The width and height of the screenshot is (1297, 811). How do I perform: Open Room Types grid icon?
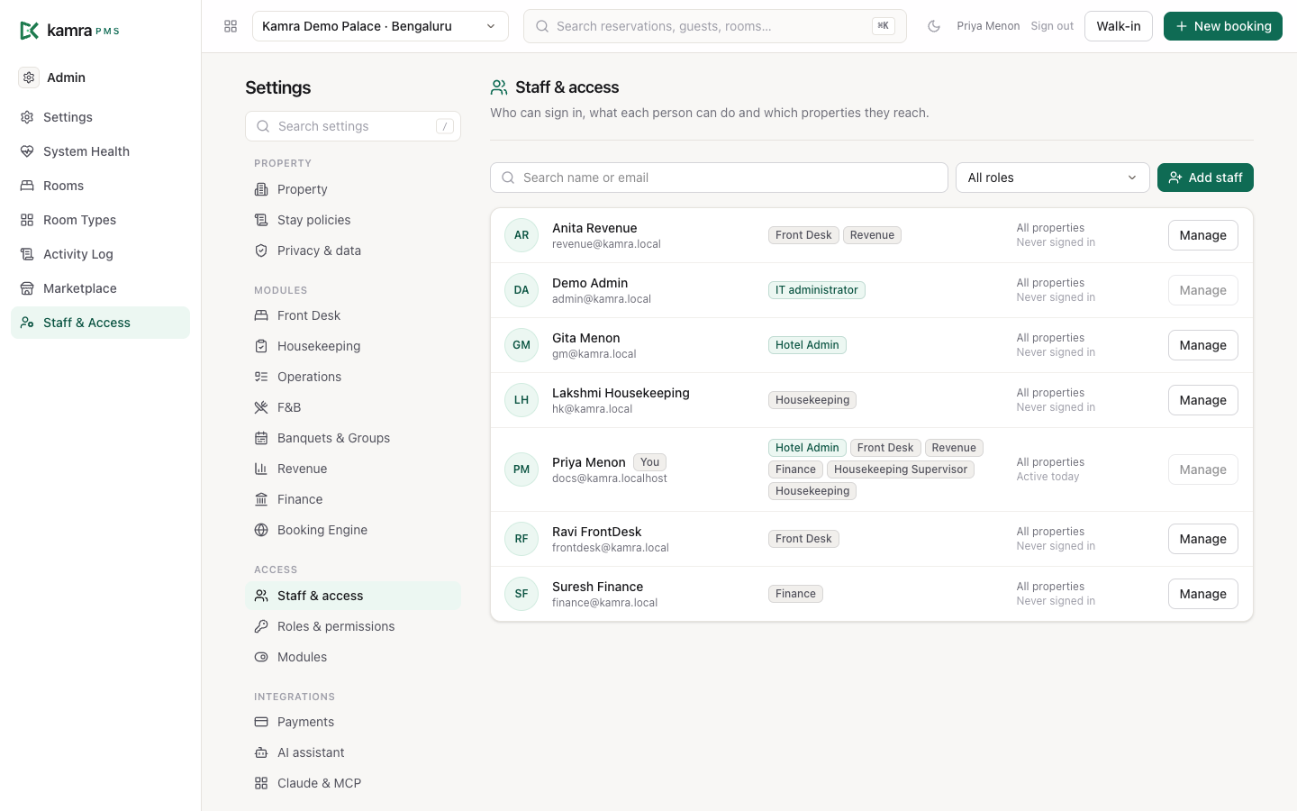tap(27, 220)
